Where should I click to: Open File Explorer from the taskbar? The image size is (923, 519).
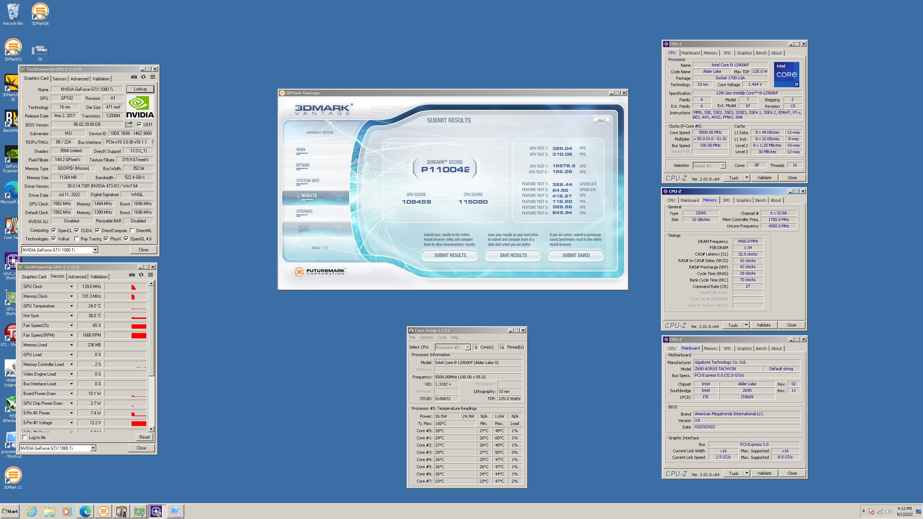coord(49,511)
